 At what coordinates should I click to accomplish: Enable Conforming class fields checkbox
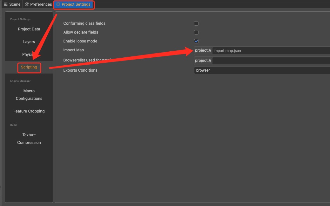tap(196, 23)
